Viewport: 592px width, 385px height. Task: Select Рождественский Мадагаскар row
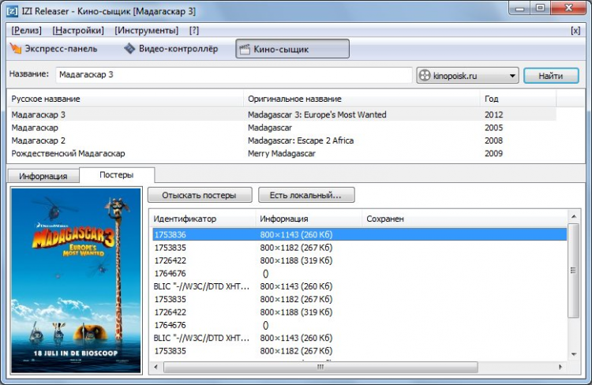click(x=282, y=153)
